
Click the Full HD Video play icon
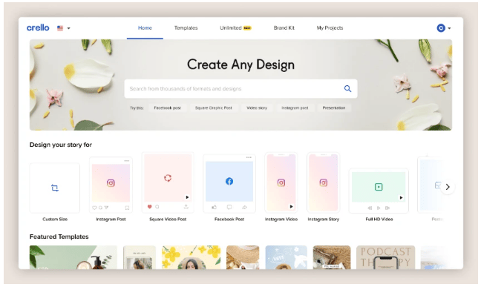[x=379, y=187]
